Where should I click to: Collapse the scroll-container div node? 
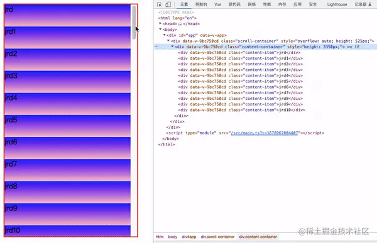(168, 41)
